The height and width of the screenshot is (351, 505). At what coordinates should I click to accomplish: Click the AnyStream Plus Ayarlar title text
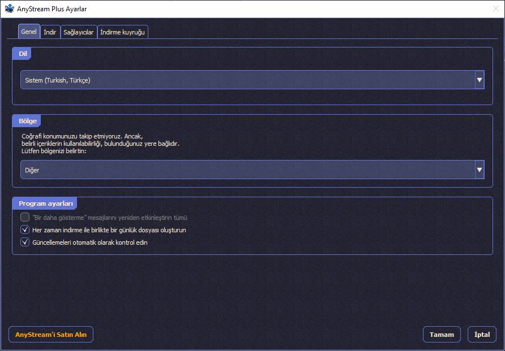[x=52, y=9]
